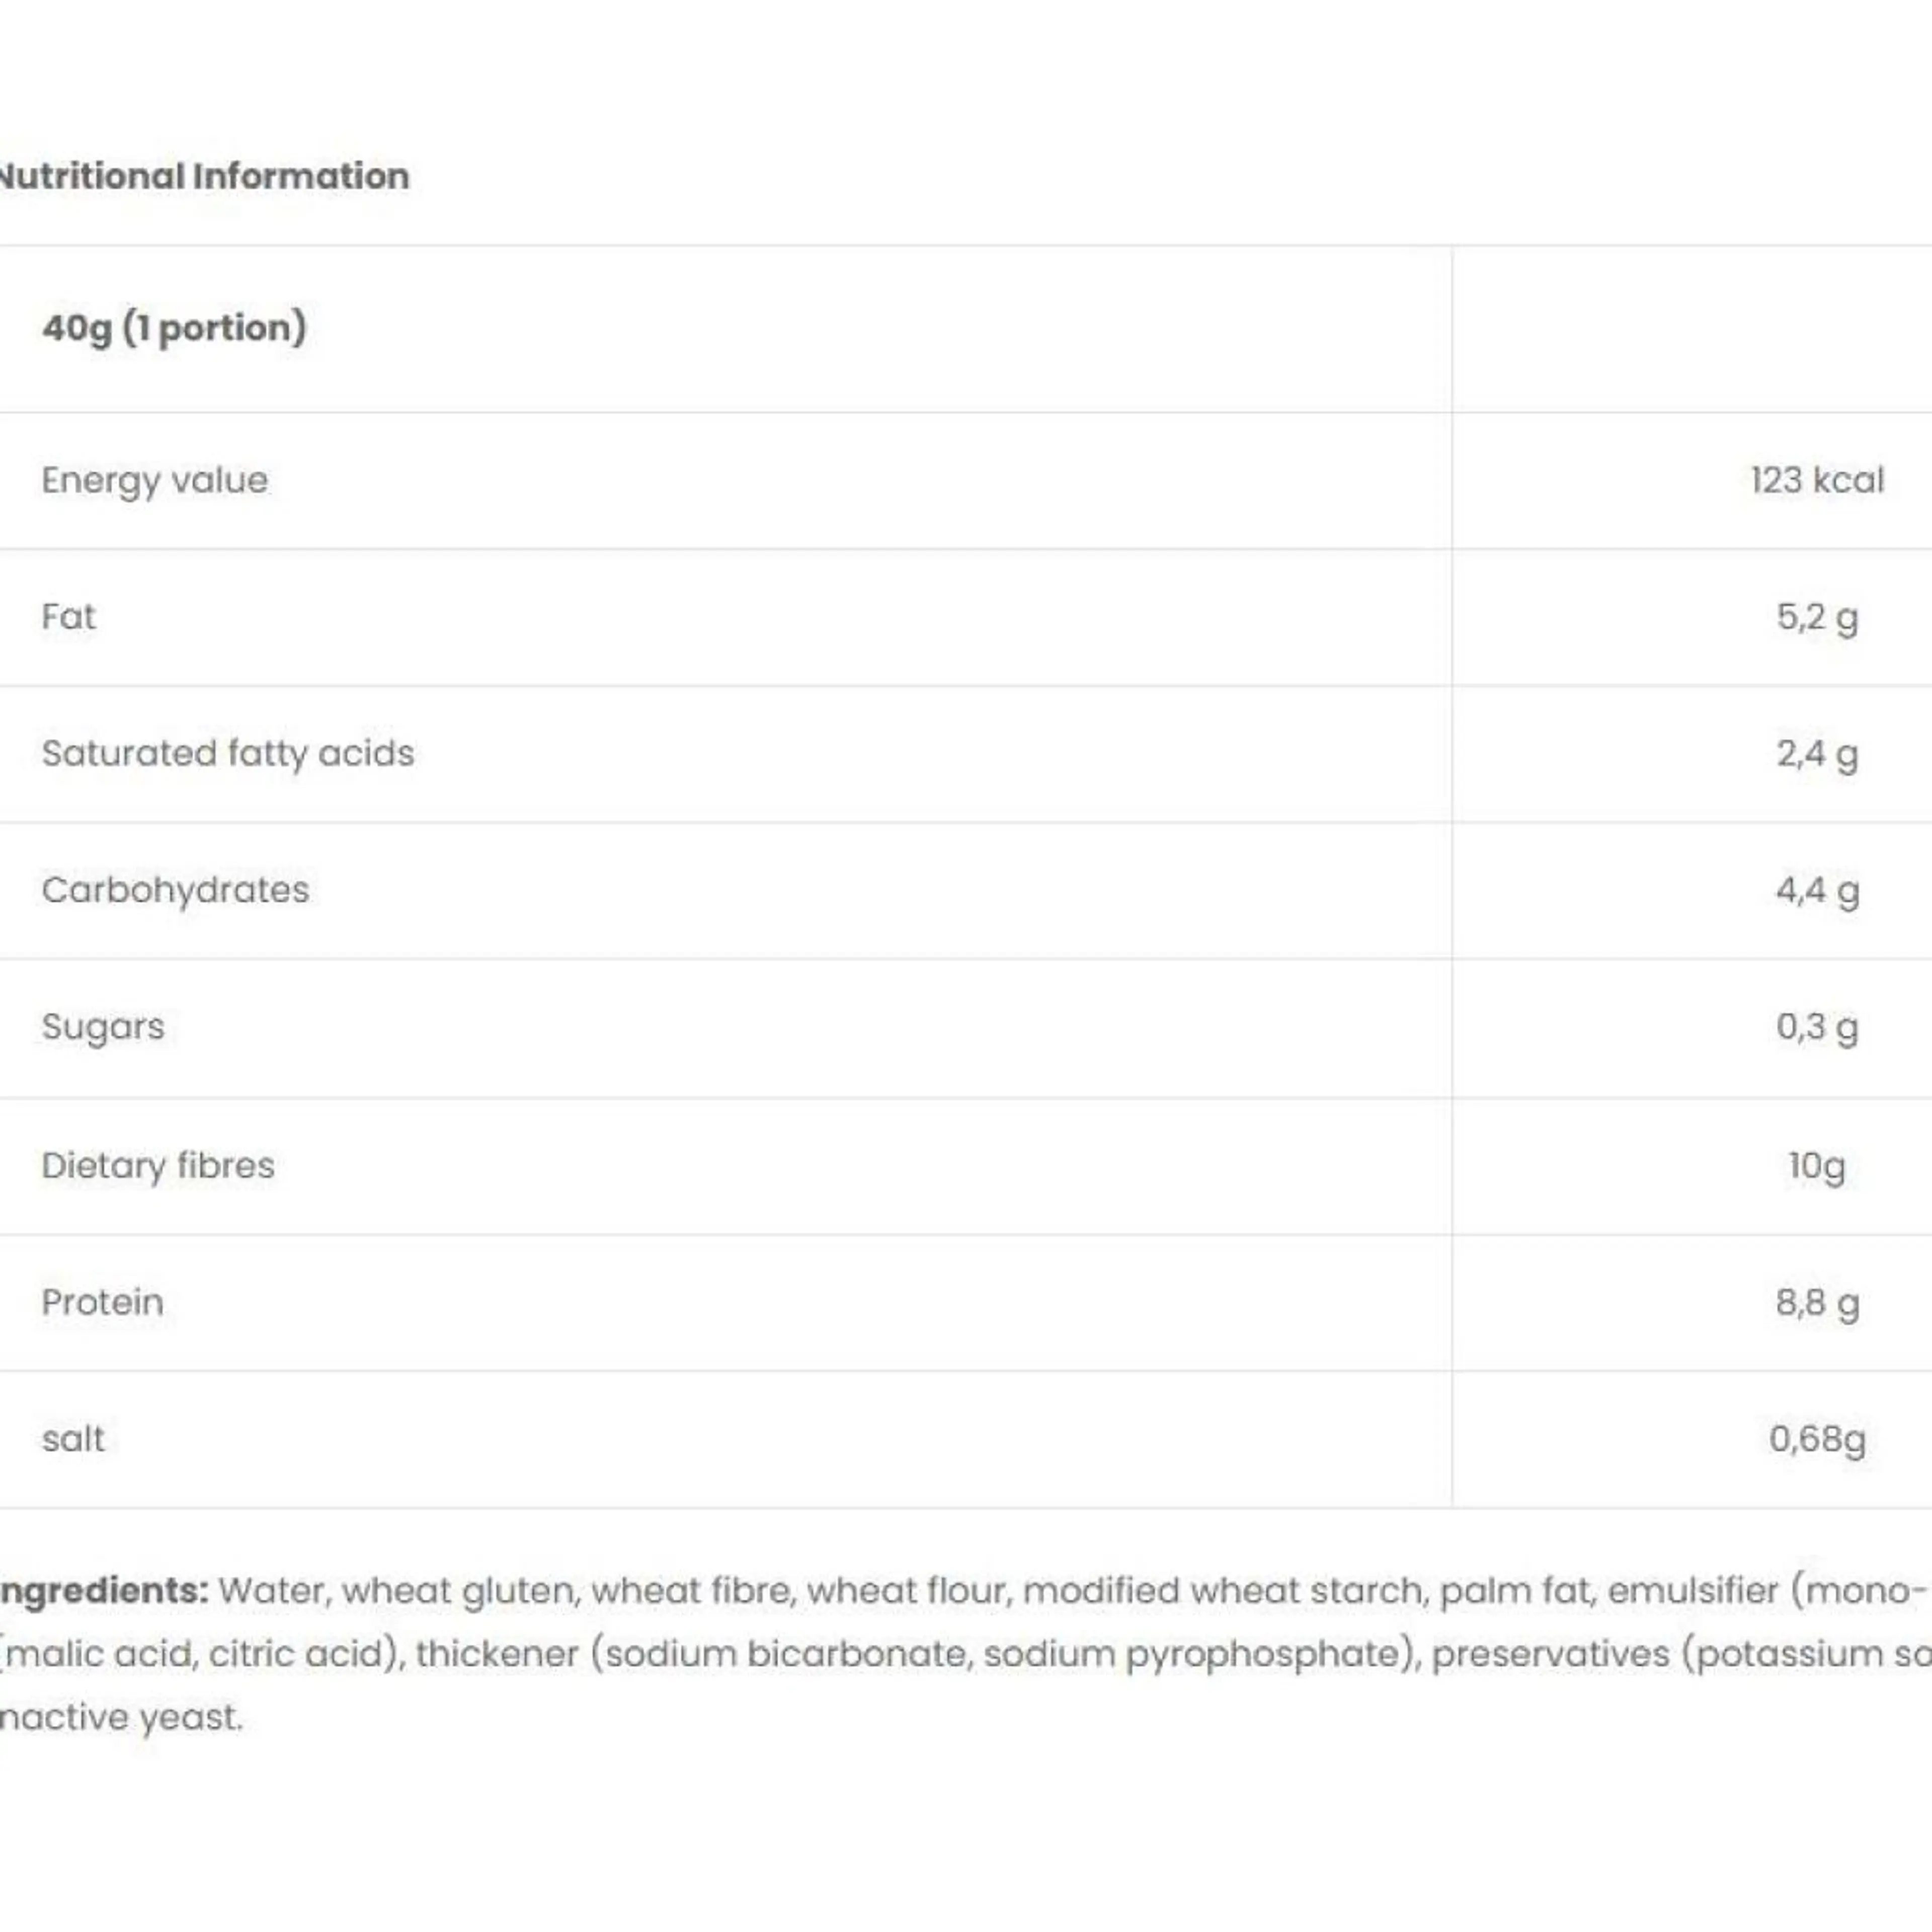This screenshot has width=1932, height=1932.
Task: Click the 5,2 g fat value
Action: click(1816, 617)
